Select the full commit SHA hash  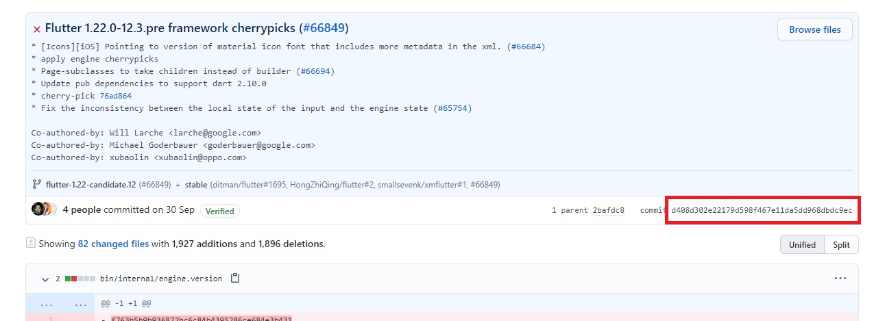(x=762, y=210)
